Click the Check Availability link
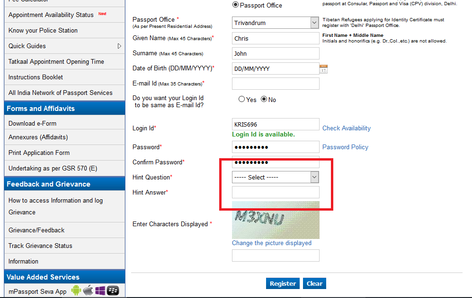 [346, 128]
